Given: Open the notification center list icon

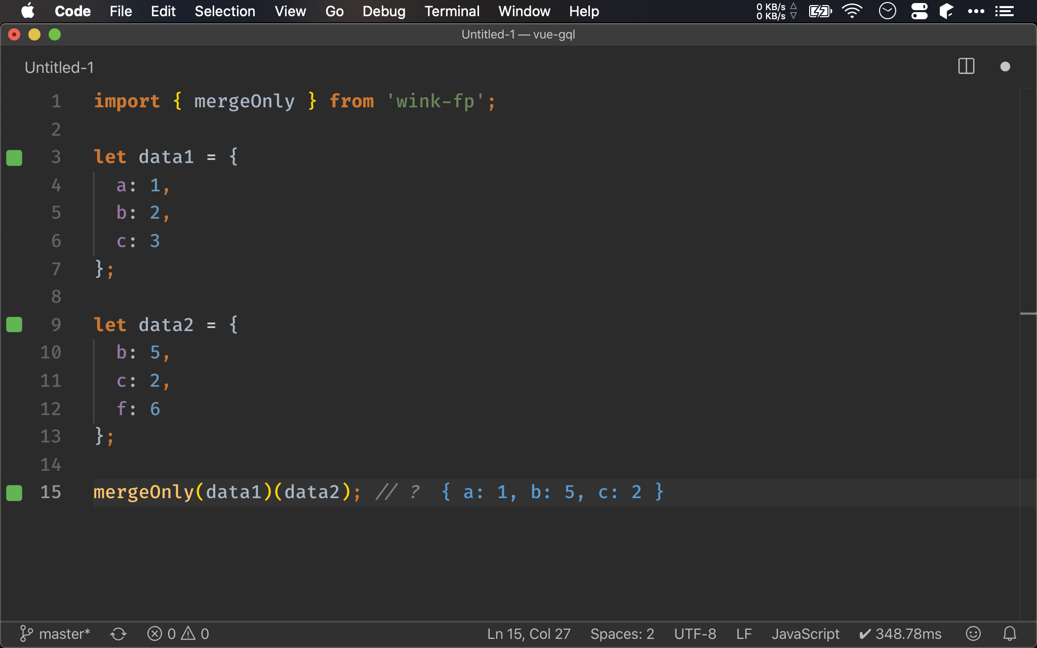Looking at the screenshot, I should click(x=1004, y=11).
